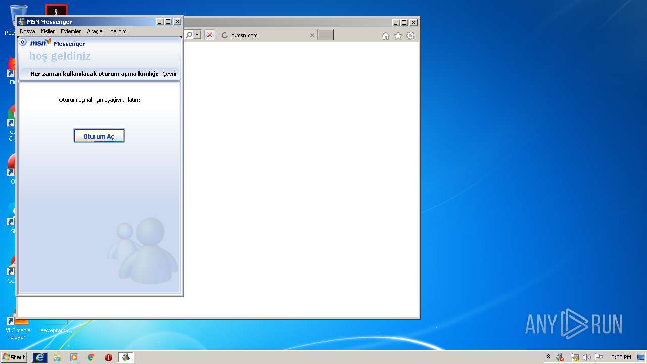The width and height of the screenshot is (647, 364).
Task: Minimize the MSN Messenger window
Action: coord(160,22)
